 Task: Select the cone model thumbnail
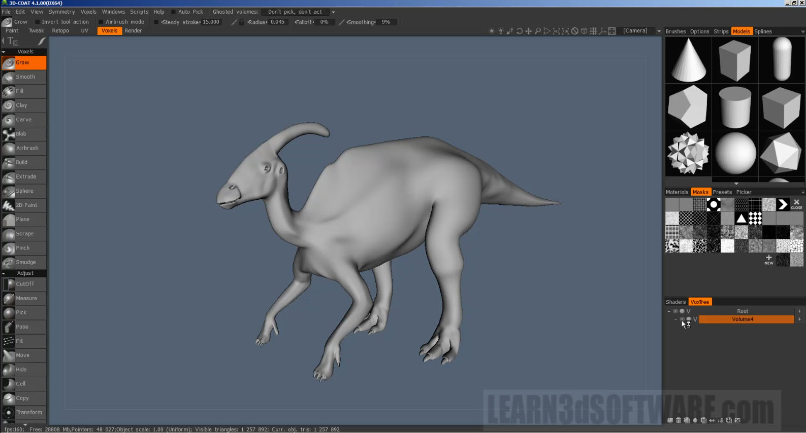688,60
